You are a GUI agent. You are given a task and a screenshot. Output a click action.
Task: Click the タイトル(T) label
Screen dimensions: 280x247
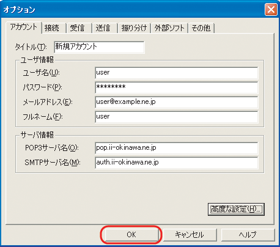[31, 47]
